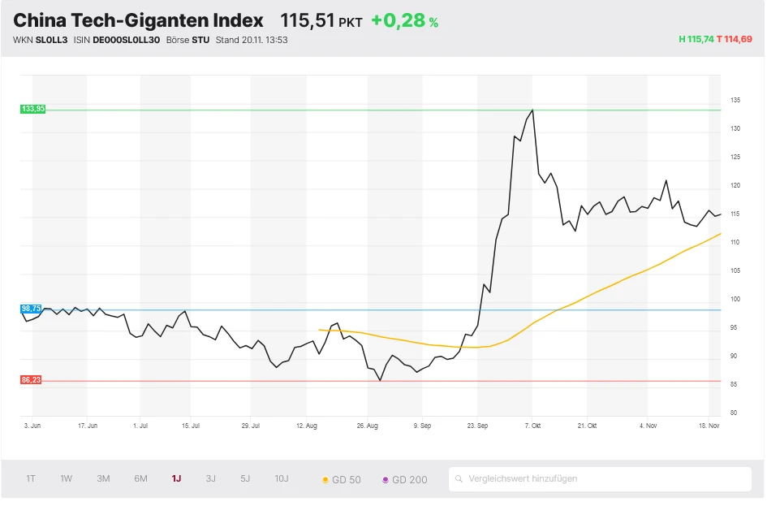767x506 pixels.
Task: Switch to the 1T intraday chart view
Action: (31, 479)
